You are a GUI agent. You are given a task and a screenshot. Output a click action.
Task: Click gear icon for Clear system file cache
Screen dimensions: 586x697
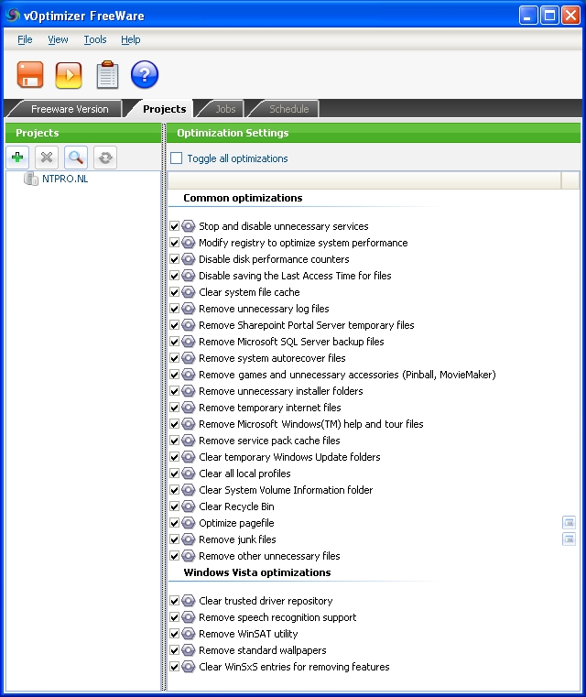tap(189, 292)
